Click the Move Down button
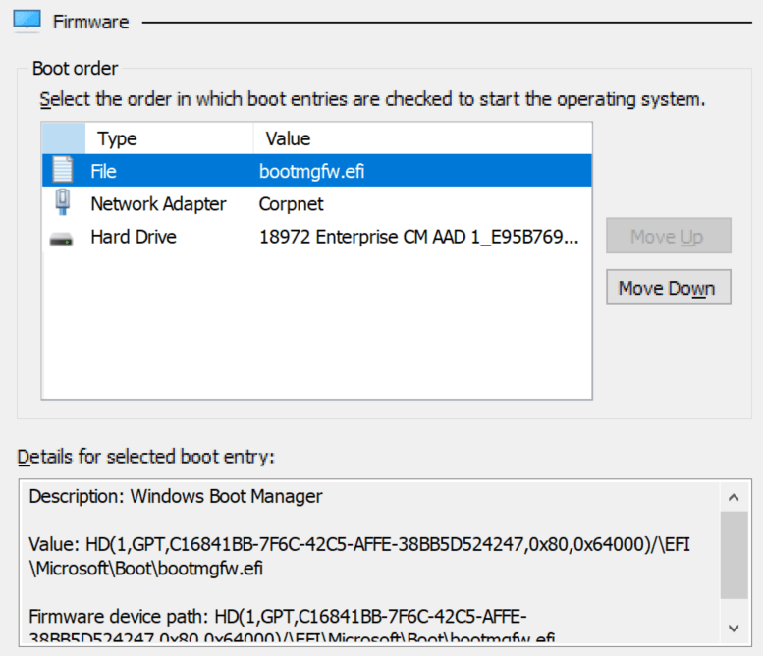 (668, 288)
